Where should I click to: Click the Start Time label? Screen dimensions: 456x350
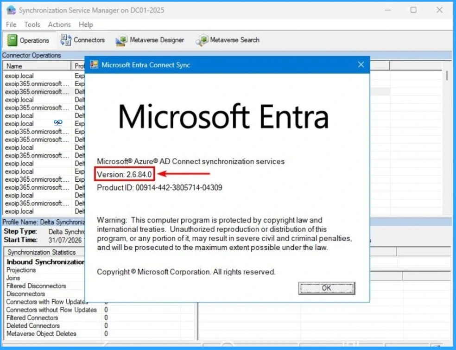tap(20, 240)
